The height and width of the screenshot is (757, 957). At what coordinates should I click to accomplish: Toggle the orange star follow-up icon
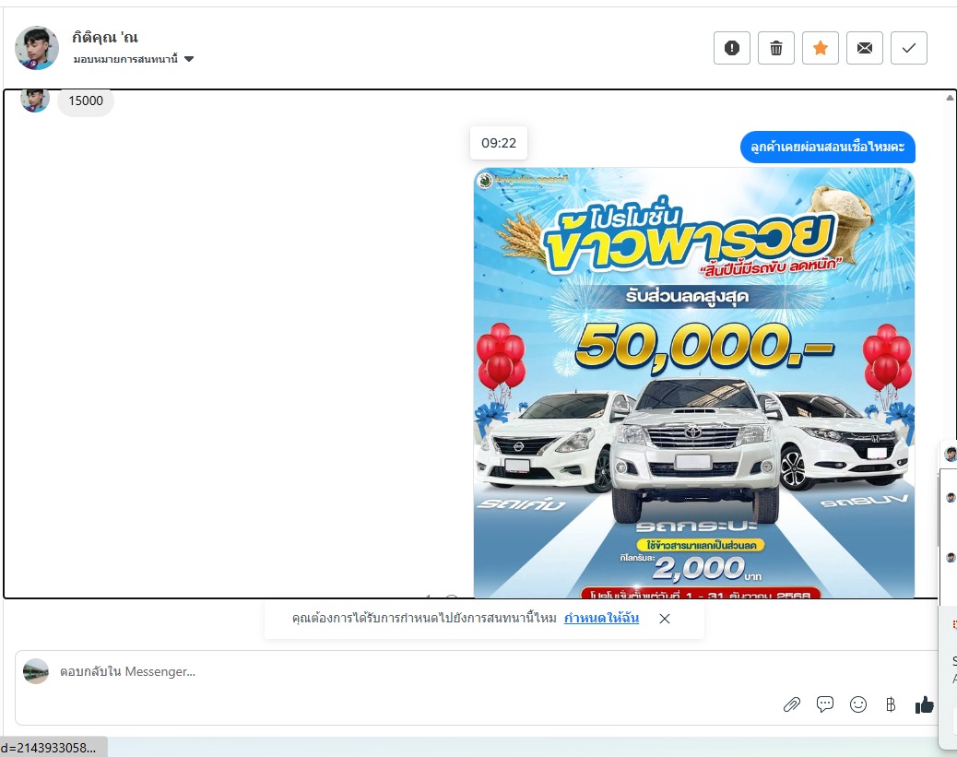click(x=821, y=48)
